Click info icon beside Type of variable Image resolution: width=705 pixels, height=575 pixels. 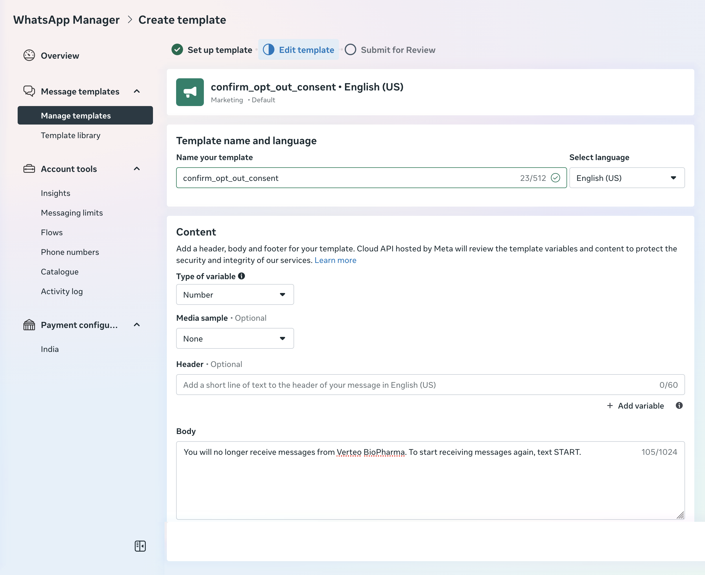(242, 276)
